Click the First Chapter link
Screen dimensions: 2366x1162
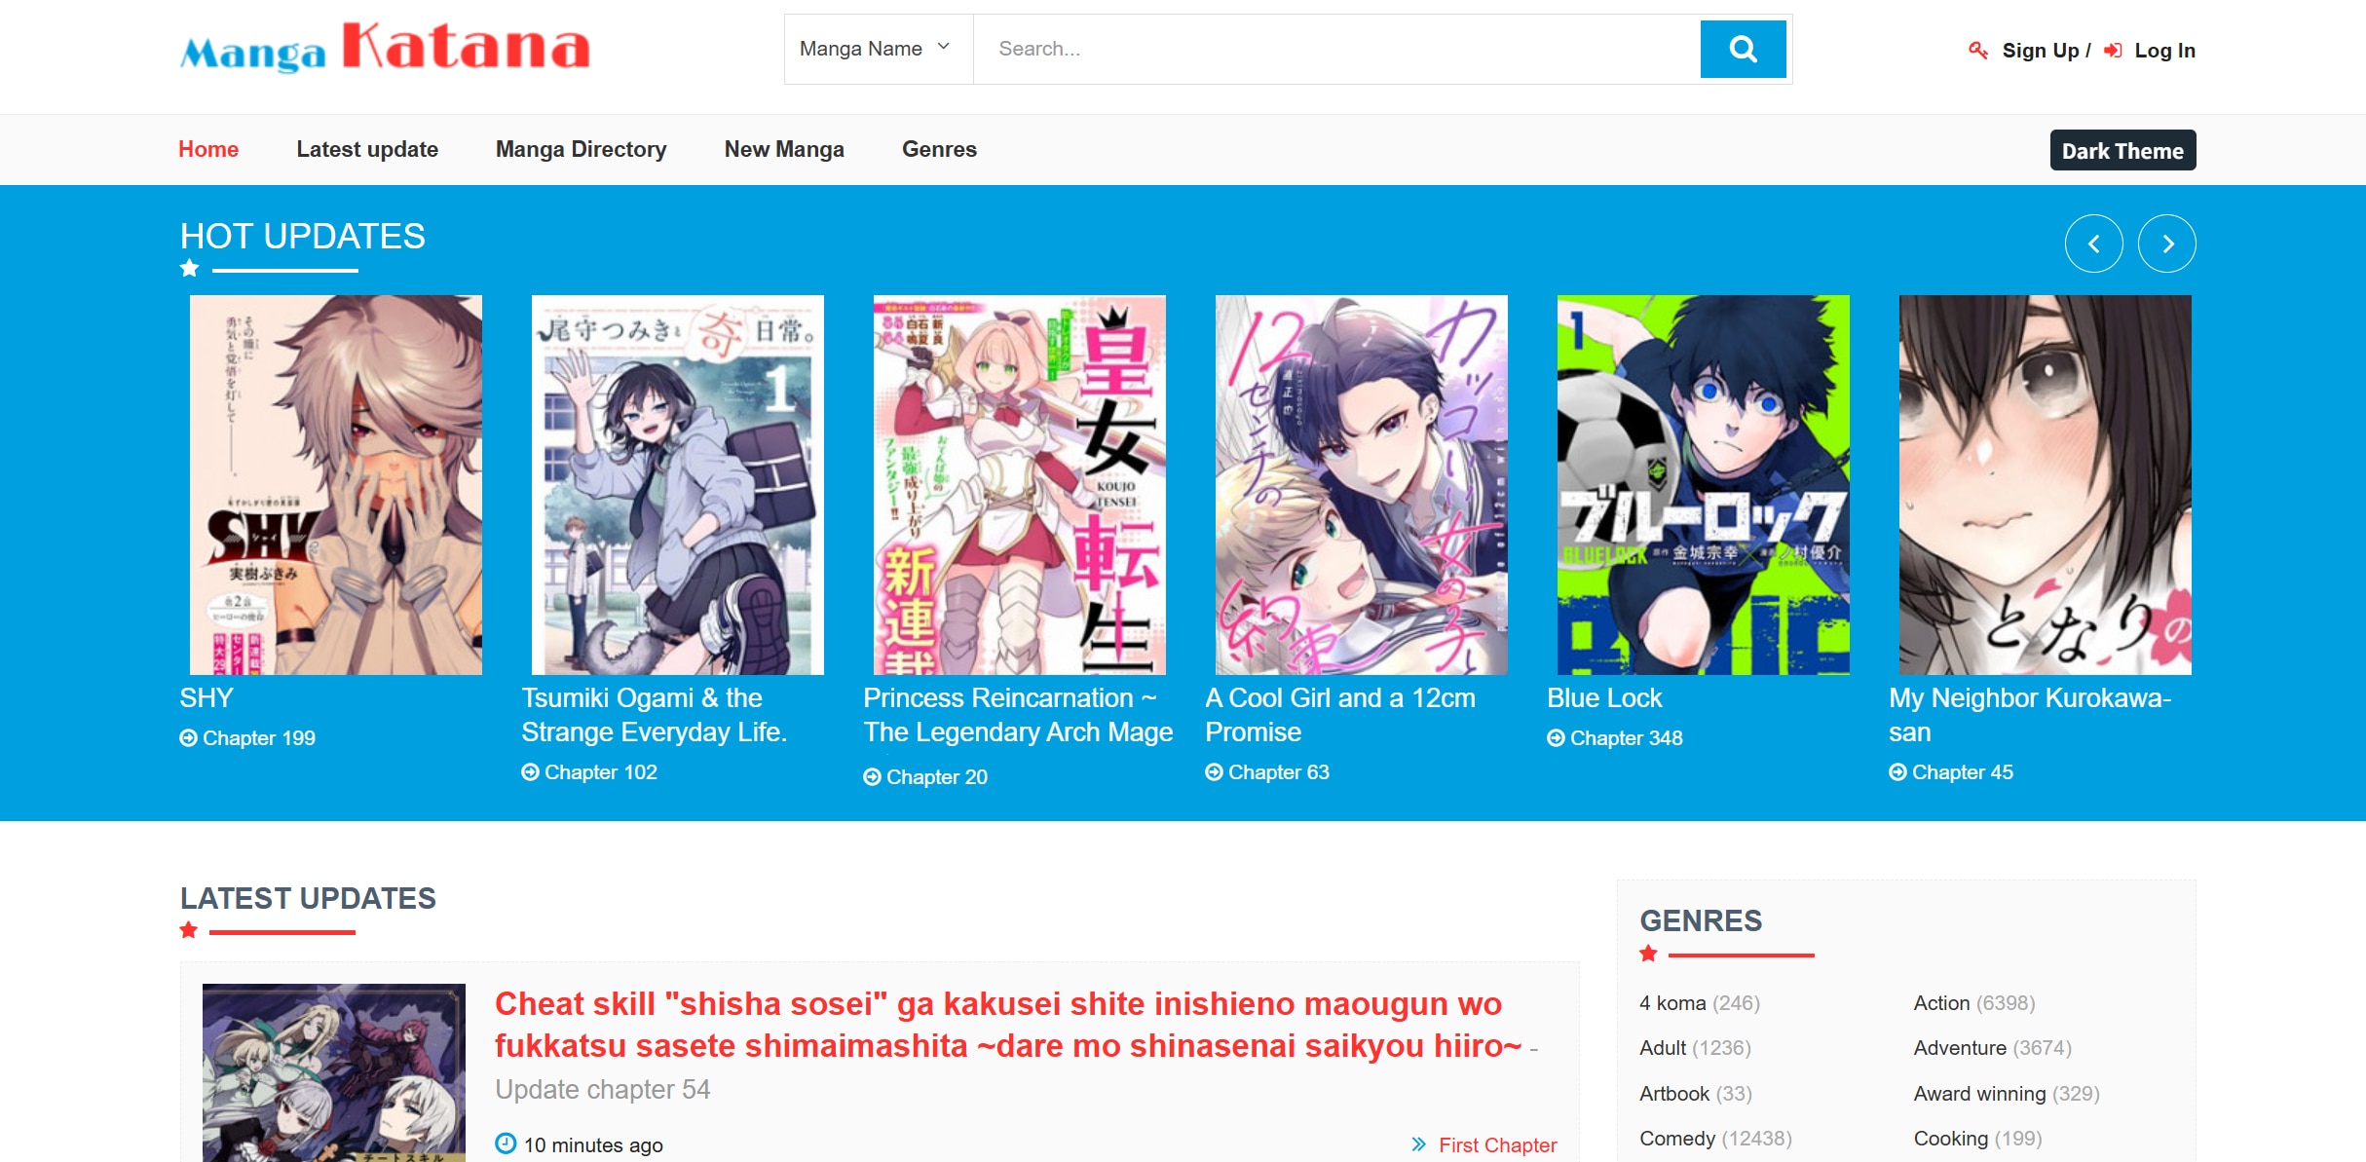(1498, 1145)
